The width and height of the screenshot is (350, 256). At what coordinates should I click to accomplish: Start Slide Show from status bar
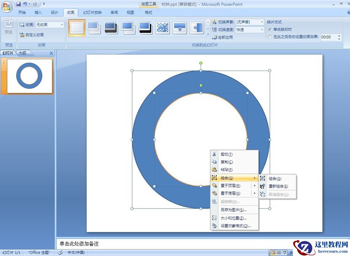(285, 252)
